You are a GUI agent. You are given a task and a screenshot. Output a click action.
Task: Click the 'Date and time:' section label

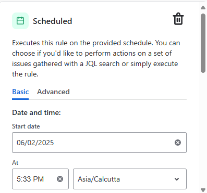[x=36, y=113]
